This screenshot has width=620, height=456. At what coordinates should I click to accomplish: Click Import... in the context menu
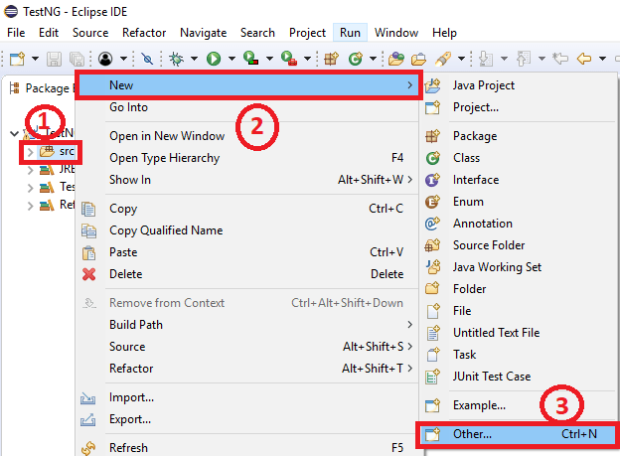click(x=246, y=397)
